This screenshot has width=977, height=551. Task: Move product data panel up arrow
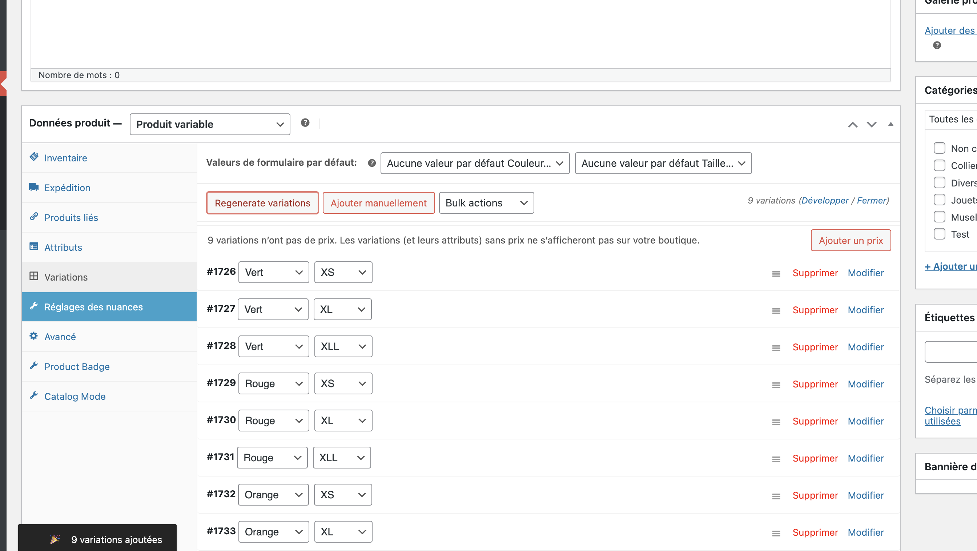(x=853, y=124)
